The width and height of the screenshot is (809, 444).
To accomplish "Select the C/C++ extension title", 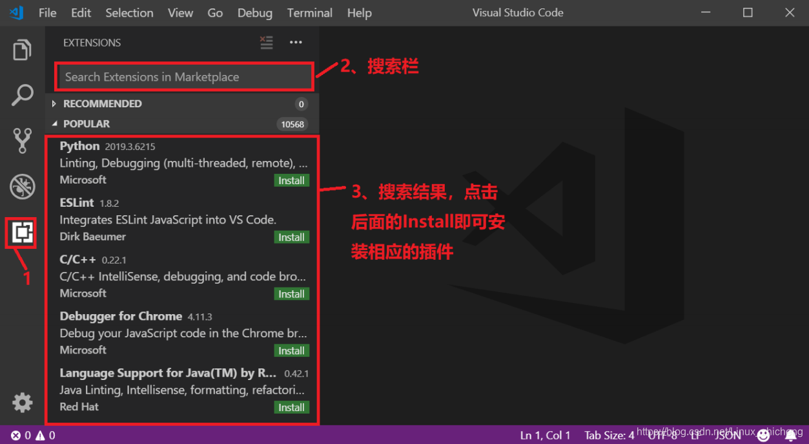I will [x=77, y=259].
